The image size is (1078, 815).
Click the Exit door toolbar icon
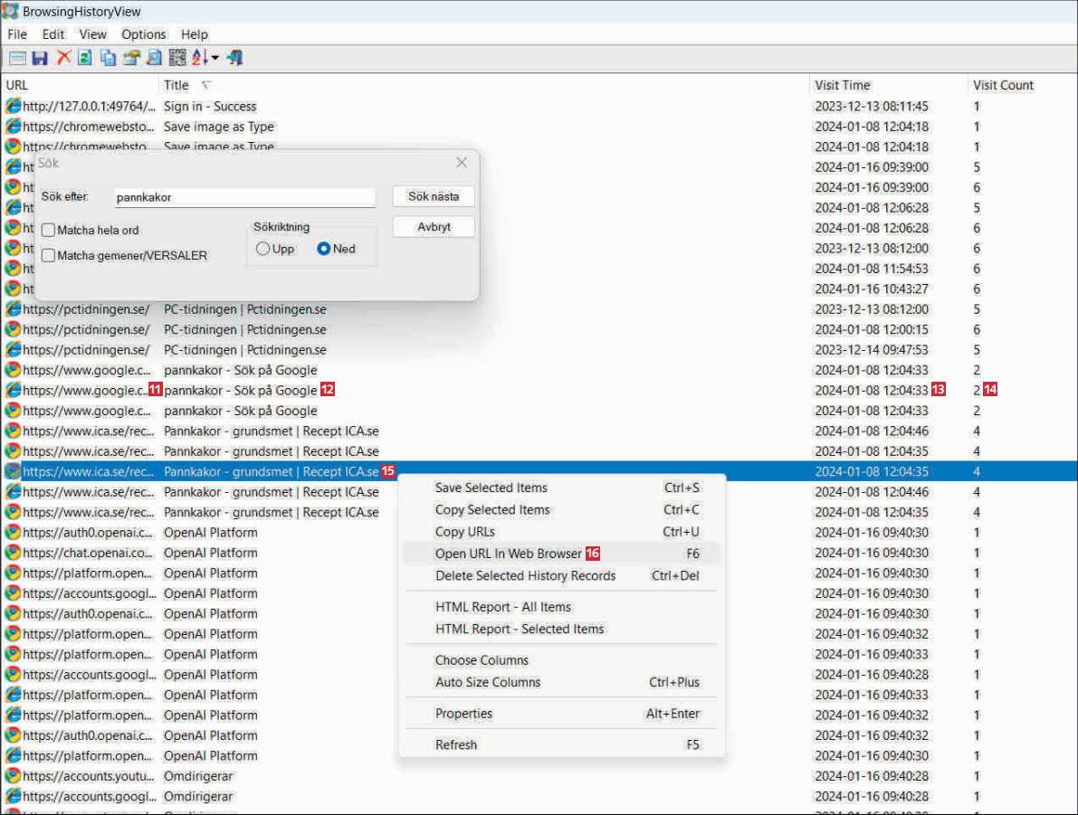235,58
